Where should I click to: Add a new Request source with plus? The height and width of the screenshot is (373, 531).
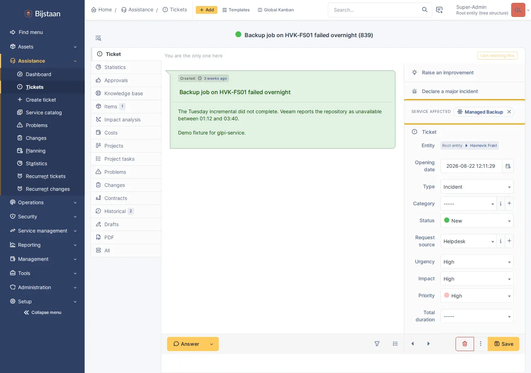(x=509, y=241)
